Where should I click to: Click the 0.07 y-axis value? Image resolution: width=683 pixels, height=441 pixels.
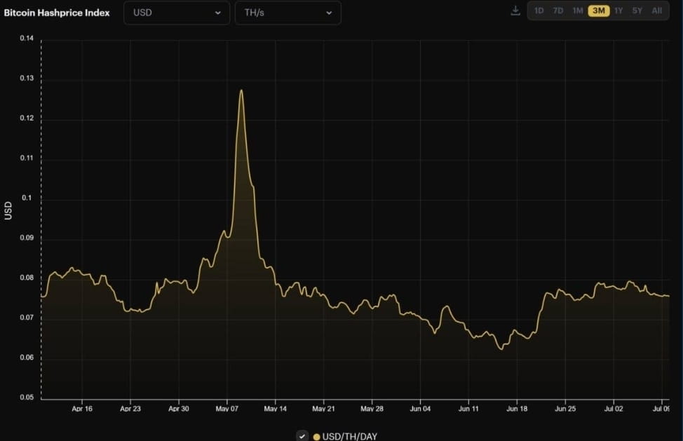(27, 318)
